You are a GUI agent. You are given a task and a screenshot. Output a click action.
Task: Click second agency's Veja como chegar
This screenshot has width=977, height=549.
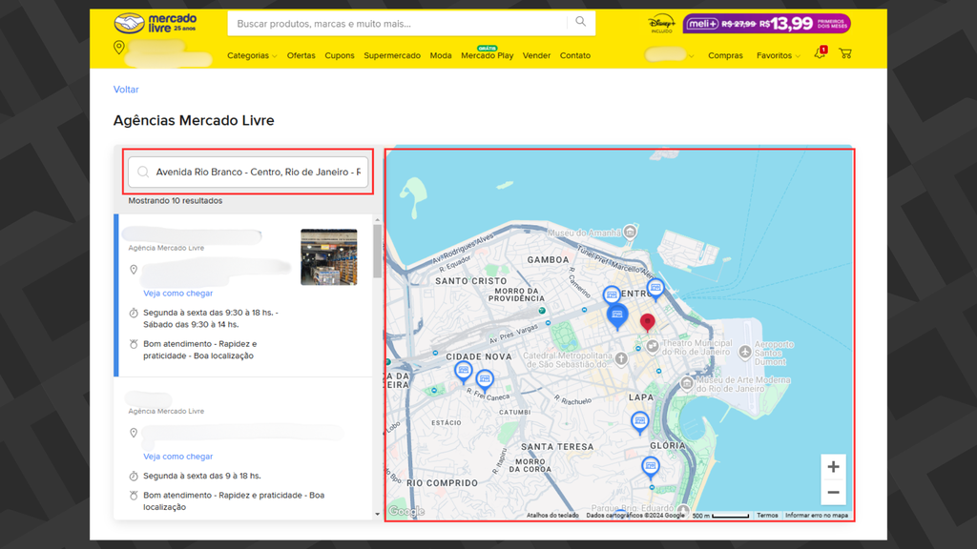(x=178, y=457)
